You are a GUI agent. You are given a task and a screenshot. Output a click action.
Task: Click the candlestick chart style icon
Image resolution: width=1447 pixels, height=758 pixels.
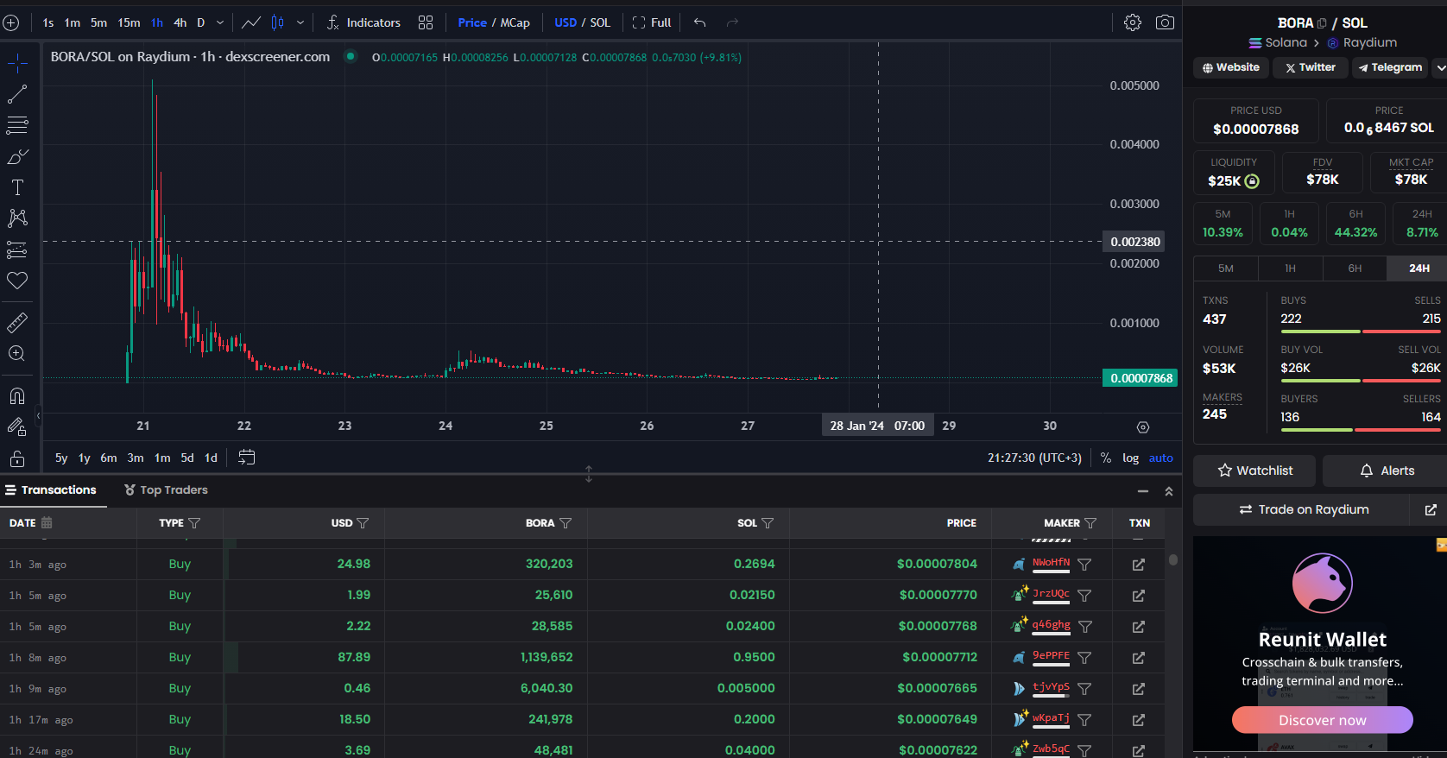coord(278,23)
